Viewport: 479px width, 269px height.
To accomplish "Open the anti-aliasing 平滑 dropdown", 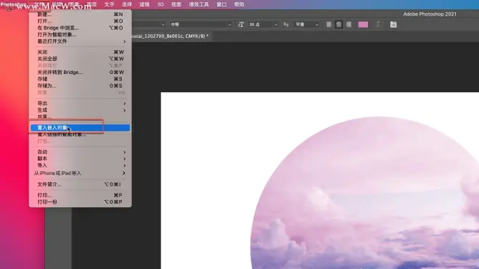I will point(306,25).
